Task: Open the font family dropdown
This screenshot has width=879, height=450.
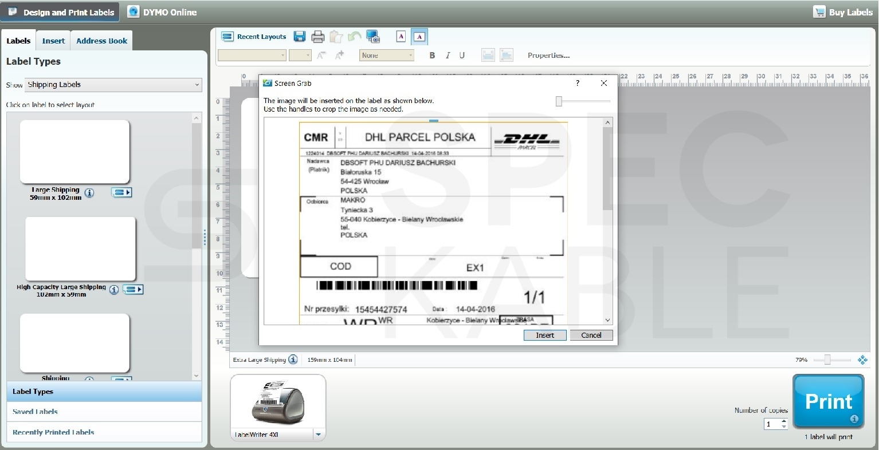Action: click(x=252, y=55)
